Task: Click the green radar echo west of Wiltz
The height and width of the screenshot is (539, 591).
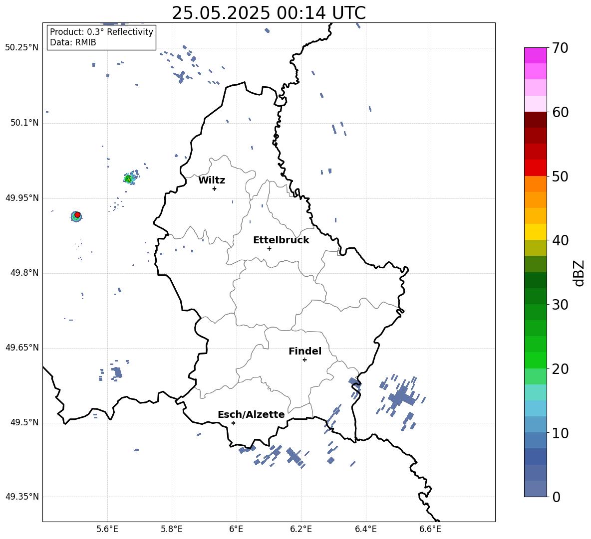Action: [129, 179]
